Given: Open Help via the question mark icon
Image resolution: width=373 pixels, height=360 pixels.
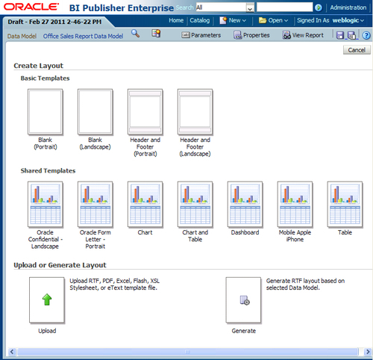Looking at the screenshot, I should (366, 36).
